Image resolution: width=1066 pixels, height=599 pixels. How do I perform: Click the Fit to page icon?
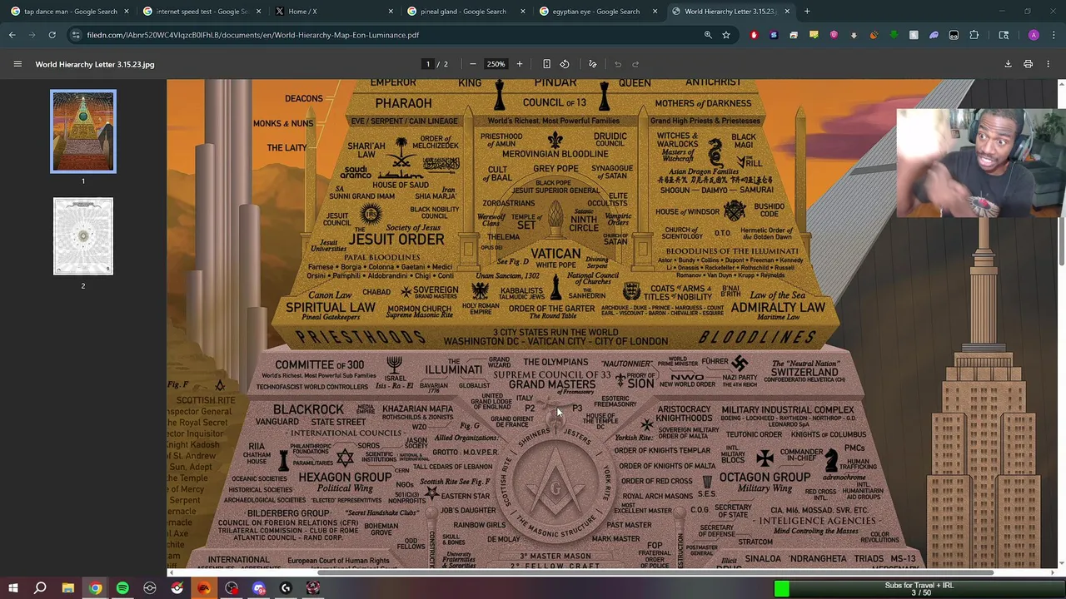pos(546,64)
